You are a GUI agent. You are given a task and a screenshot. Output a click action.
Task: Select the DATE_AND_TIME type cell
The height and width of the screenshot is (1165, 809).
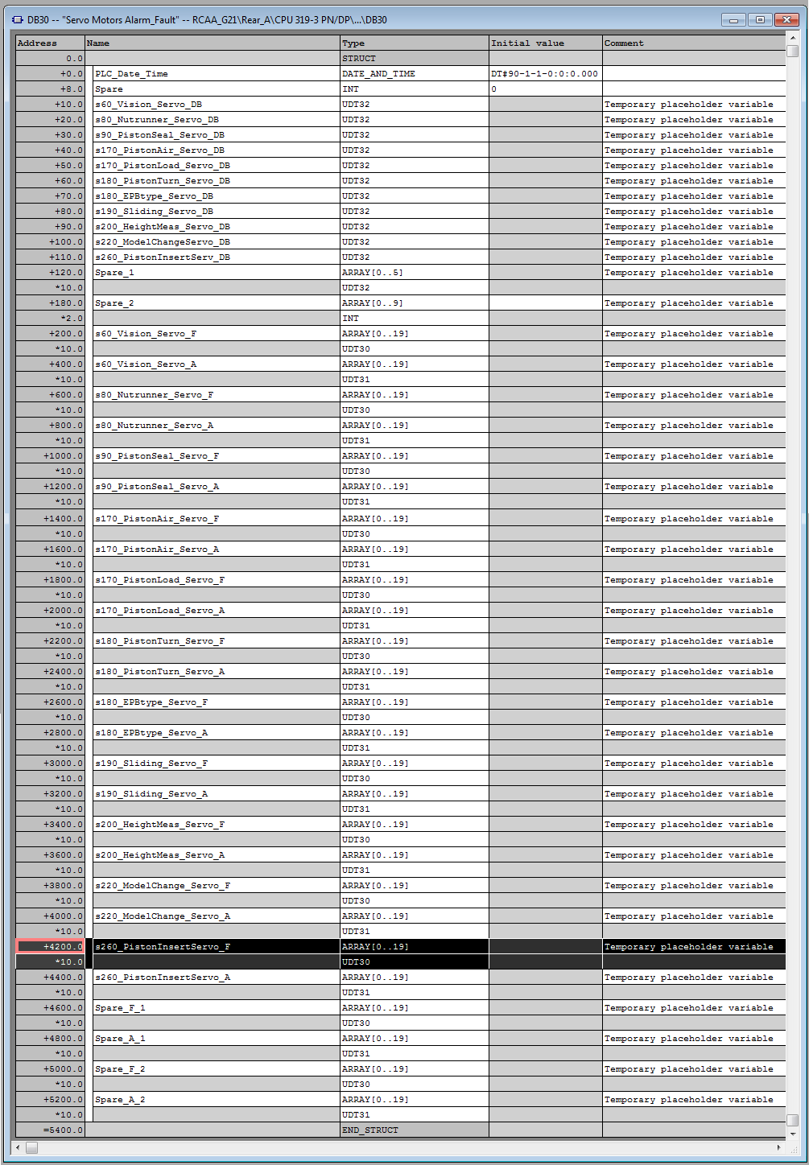tap(415, 74)
